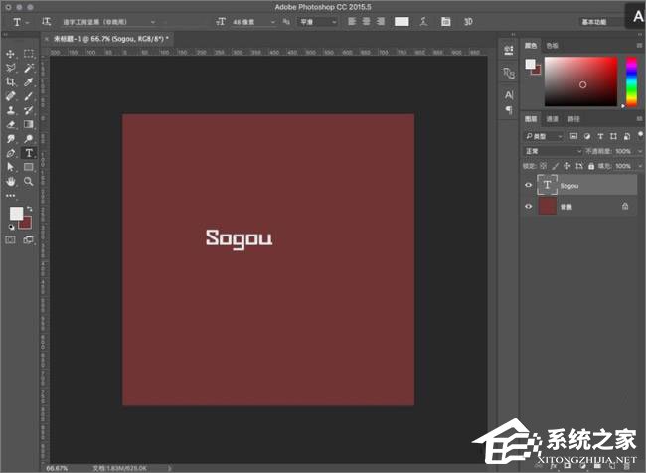Select the Brush tool
This screenshot has width=646, height=473.
[x=29, y=96]
